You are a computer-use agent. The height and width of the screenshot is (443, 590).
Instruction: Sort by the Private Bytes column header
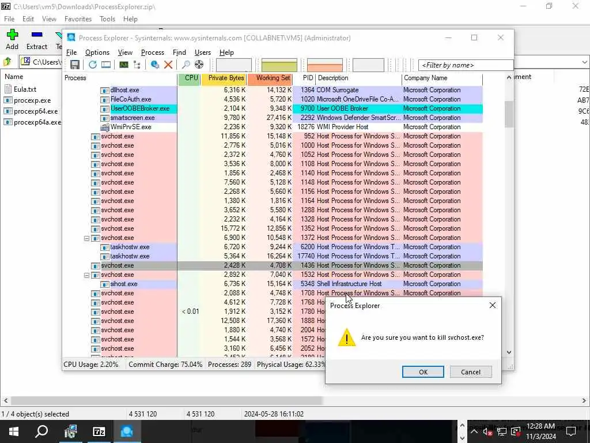[x=224, y=78]
